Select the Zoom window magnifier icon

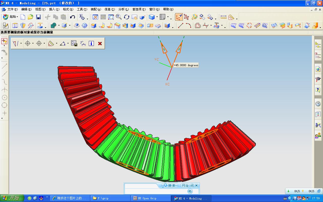[111, 17]
